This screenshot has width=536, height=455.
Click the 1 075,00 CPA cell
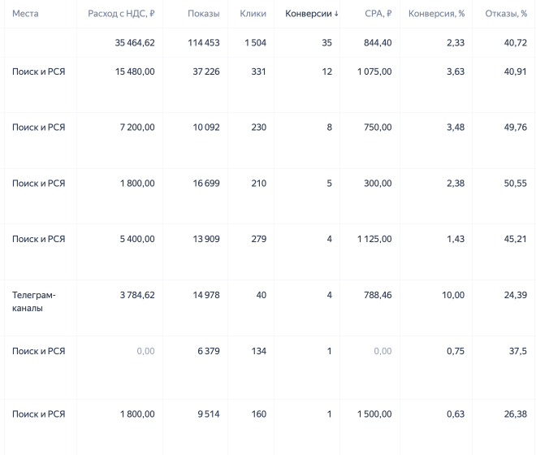[x=374, y=71]
